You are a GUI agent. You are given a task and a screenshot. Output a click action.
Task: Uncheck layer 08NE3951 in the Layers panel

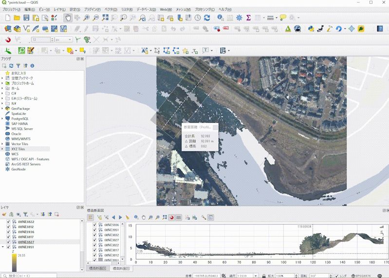tap(8, 247)
